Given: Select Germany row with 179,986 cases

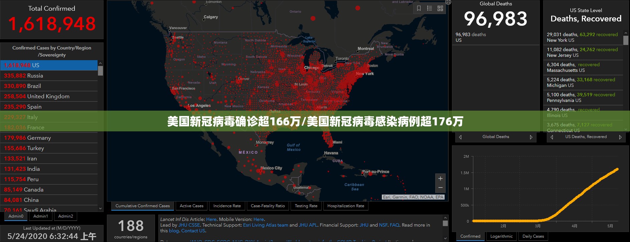Looking at the screenshot, I should 49,138.
